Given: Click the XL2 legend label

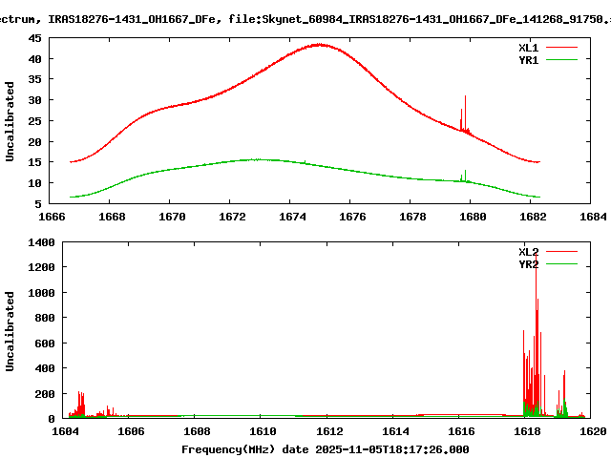Looking at the screenshot, I should (x=528, y=252).
